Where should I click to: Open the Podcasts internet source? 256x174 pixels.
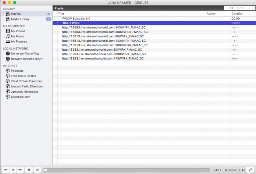point(17,71)
